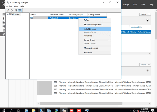Select All servers in the tree
Viewport: 157px width, 112px height.
pyautogui.click(x=16, y=14)
